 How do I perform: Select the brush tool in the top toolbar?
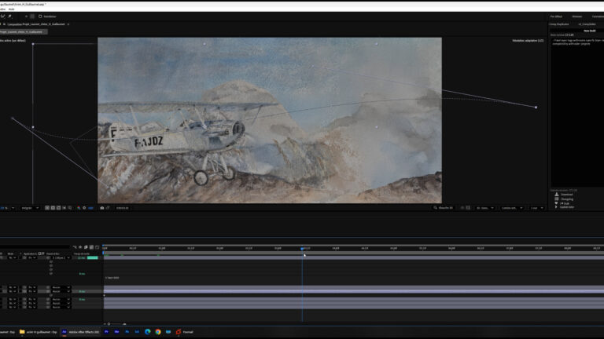9,16
